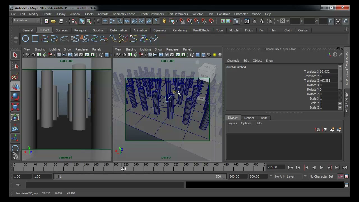Click the Translate X value field
The width and height of the screenshot is (359, 202).
click(x=328, y=72)
